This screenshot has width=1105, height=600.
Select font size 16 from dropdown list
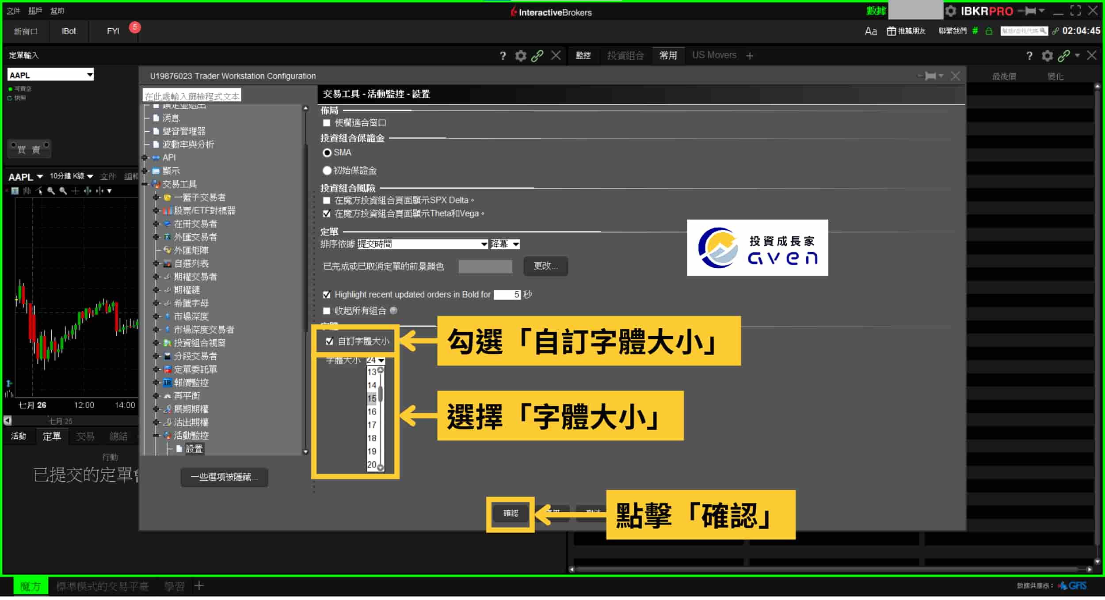pos(372,412)
